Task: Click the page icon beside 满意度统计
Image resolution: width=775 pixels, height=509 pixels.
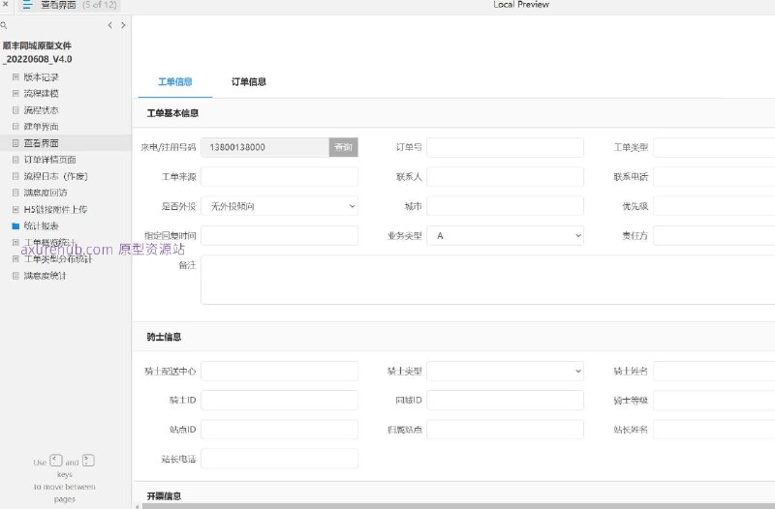Action: tap(15, 276)
